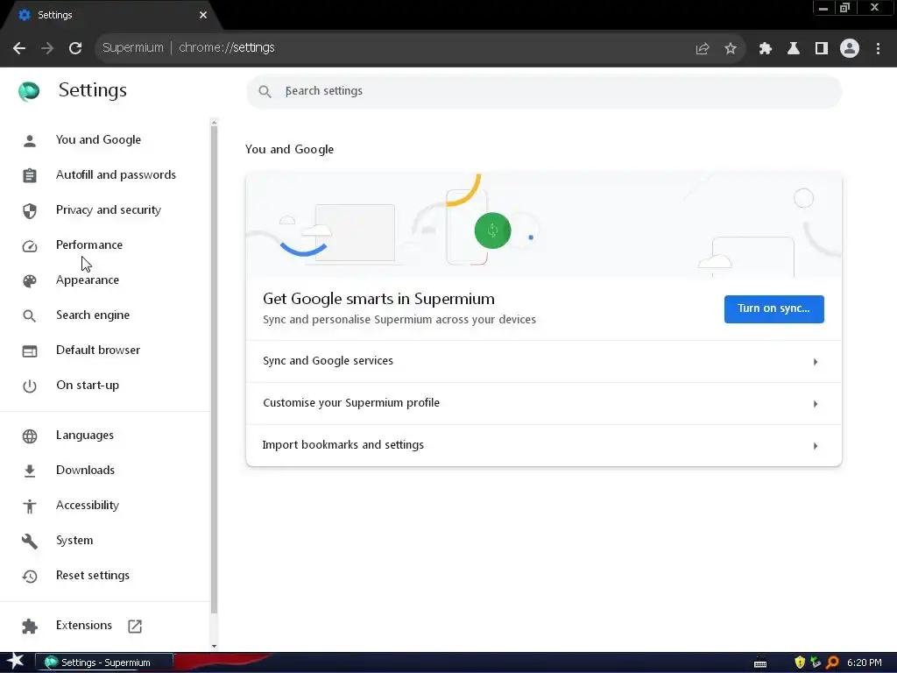
Task: Click the shield icon for Privacy and security
Action: (x=30, y=210)
